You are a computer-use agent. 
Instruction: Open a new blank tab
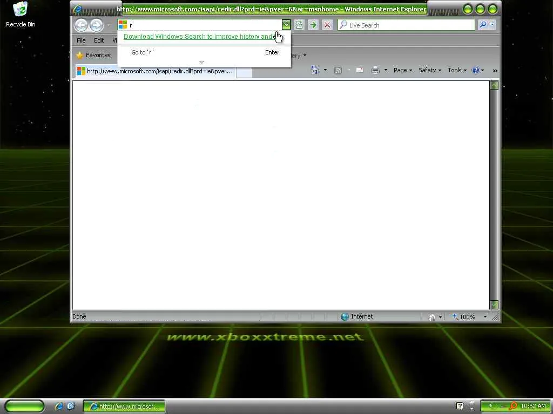pyautogui.click(x=244, y=72)
